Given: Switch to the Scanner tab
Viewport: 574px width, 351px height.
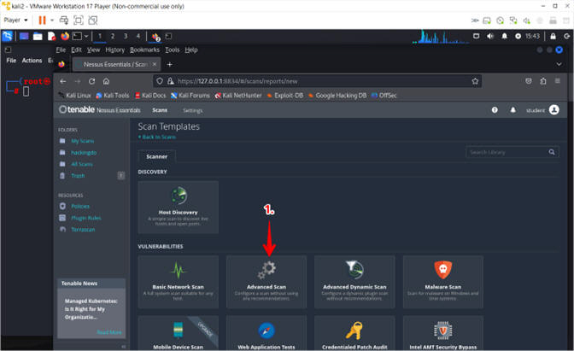Looking at the screenshot, I should point(156,156).
